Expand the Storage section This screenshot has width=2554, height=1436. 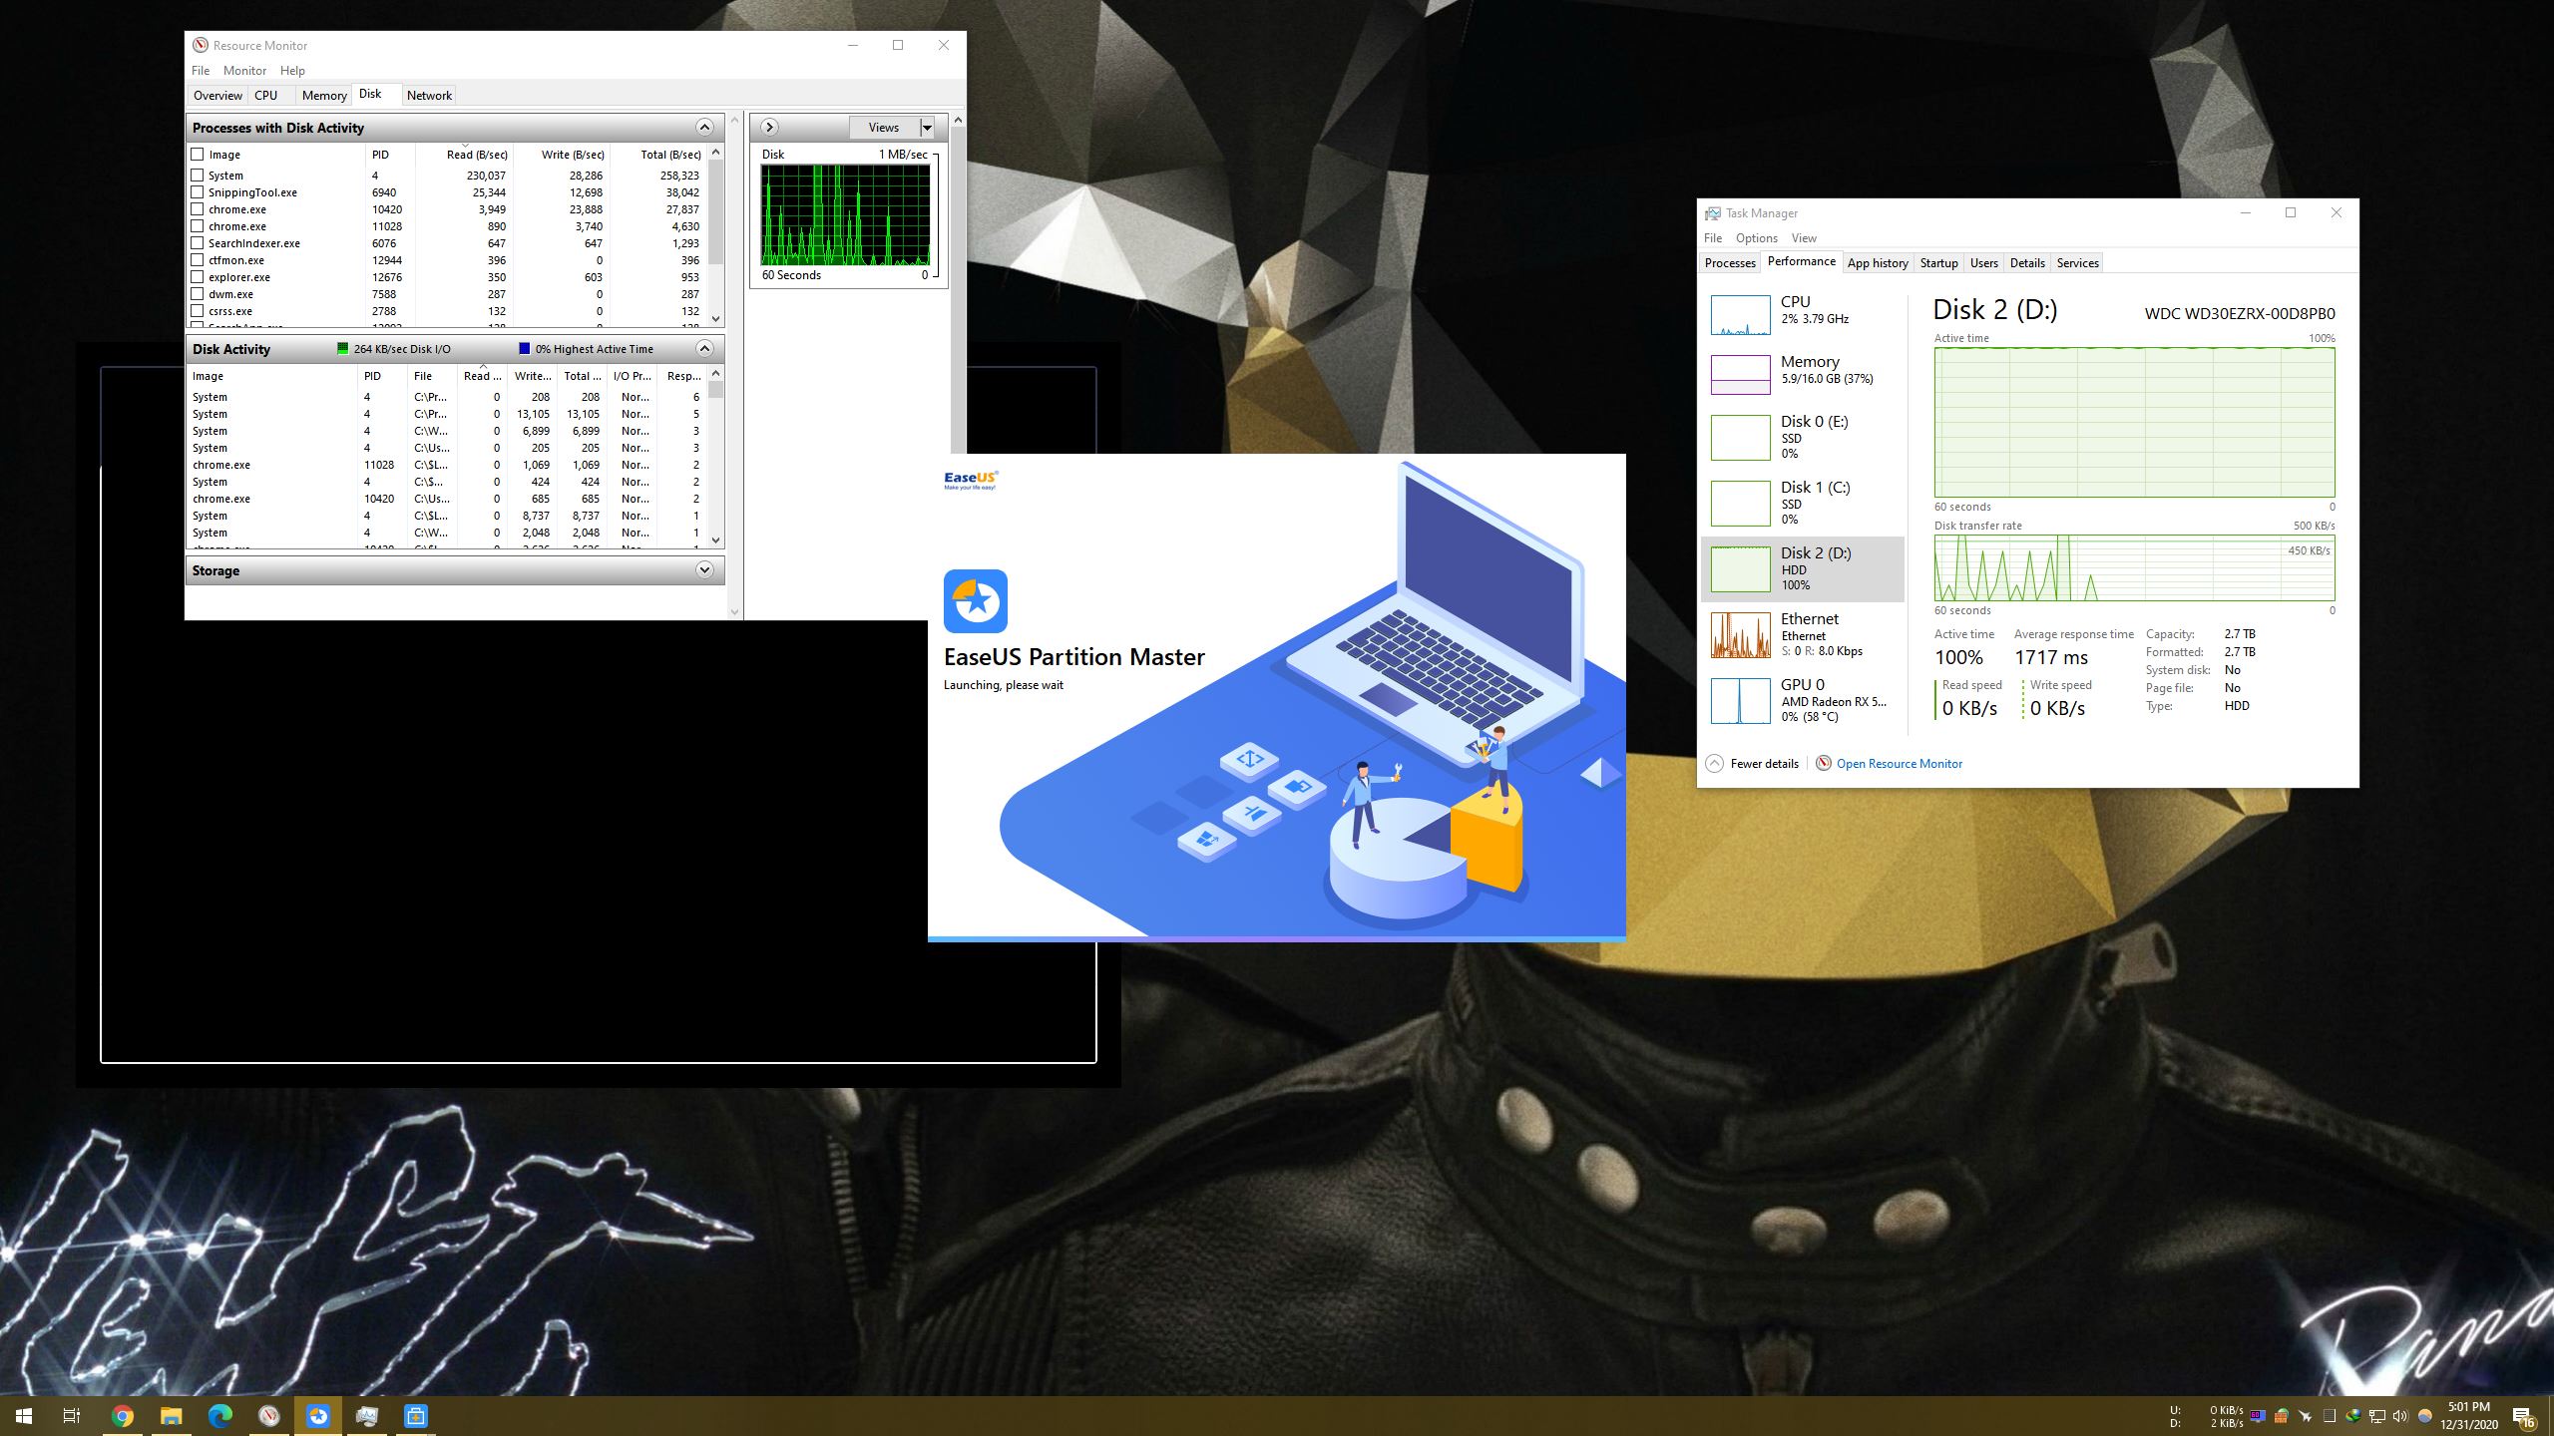[x=704, y=570]
